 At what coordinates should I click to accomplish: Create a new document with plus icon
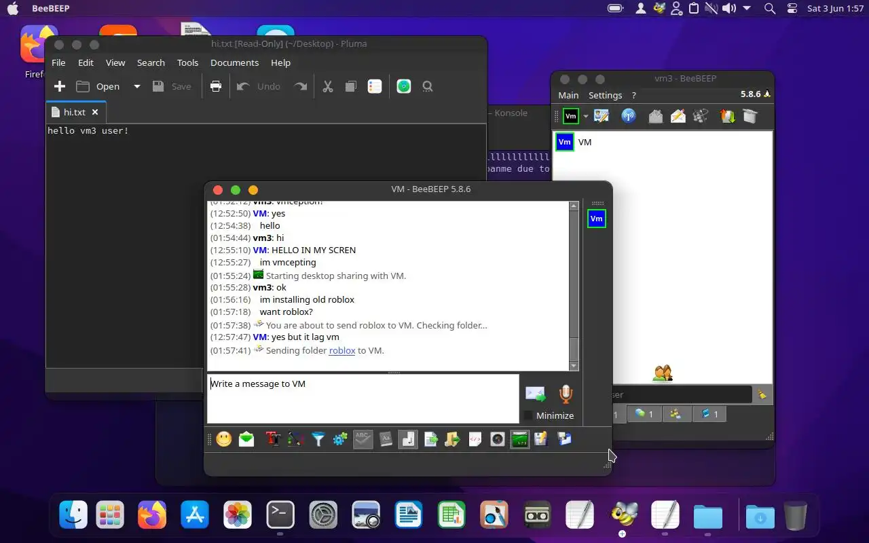coord(60,86)
